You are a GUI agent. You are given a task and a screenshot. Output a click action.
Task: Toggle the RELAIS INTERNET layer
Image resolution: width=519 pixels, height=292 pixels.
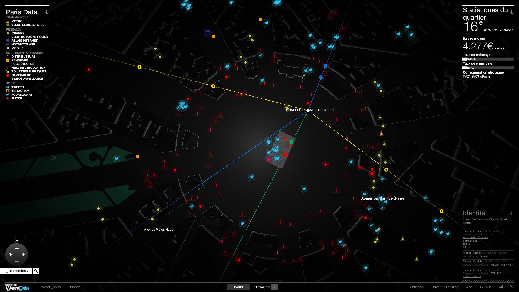tap(24, 41)
